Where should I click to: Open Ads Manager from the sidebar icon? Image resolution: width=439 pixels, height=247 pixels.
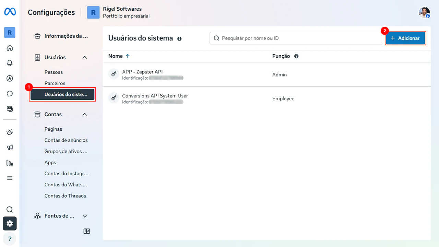click(10, 78)
